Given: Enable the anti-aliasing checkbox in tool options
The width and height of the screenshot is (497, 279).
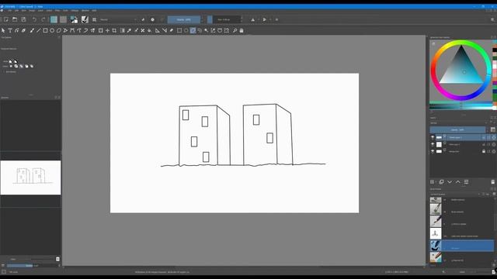Looking at the screenshot, I should [x=4, y=72].
